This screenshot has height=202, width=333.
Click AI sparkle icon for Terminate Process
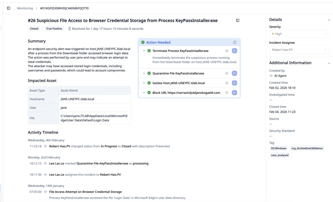(227, 51)
